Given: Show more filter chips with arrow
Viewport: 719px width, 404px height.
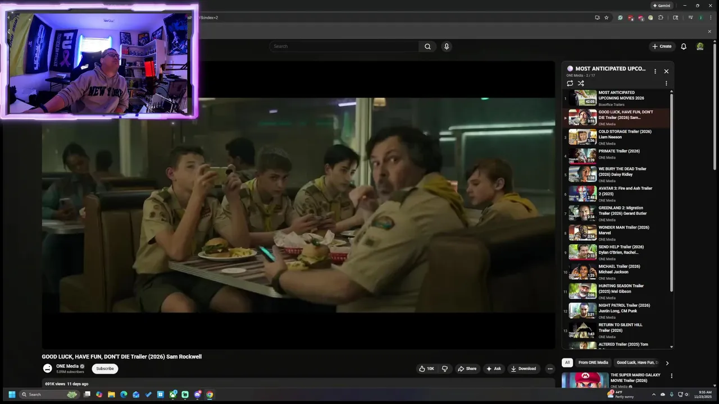Looking at the screenshot, I should (x=667, y=362).
